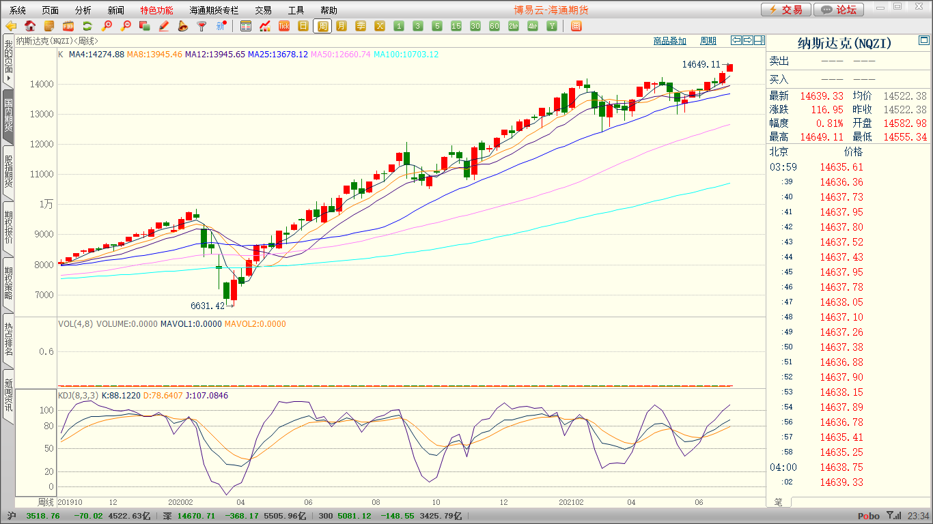Click the yellow back arrow icon
The width and height of the screenshot is (933, 524).
pos(11,26)
